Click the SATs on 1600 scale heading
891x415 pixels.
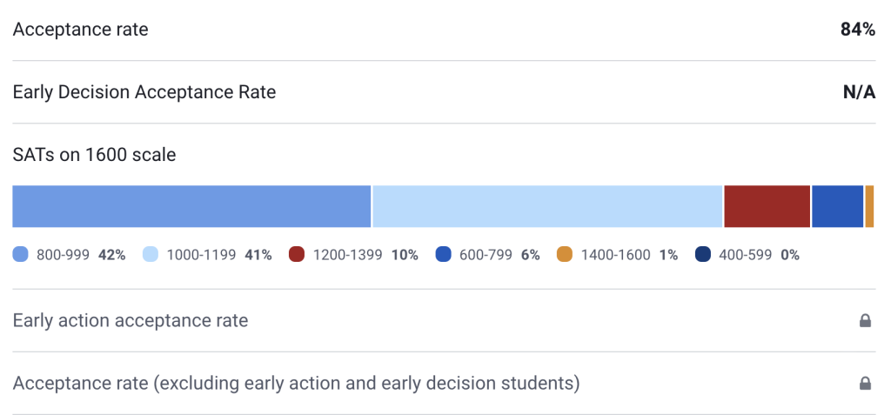(94, 156)
